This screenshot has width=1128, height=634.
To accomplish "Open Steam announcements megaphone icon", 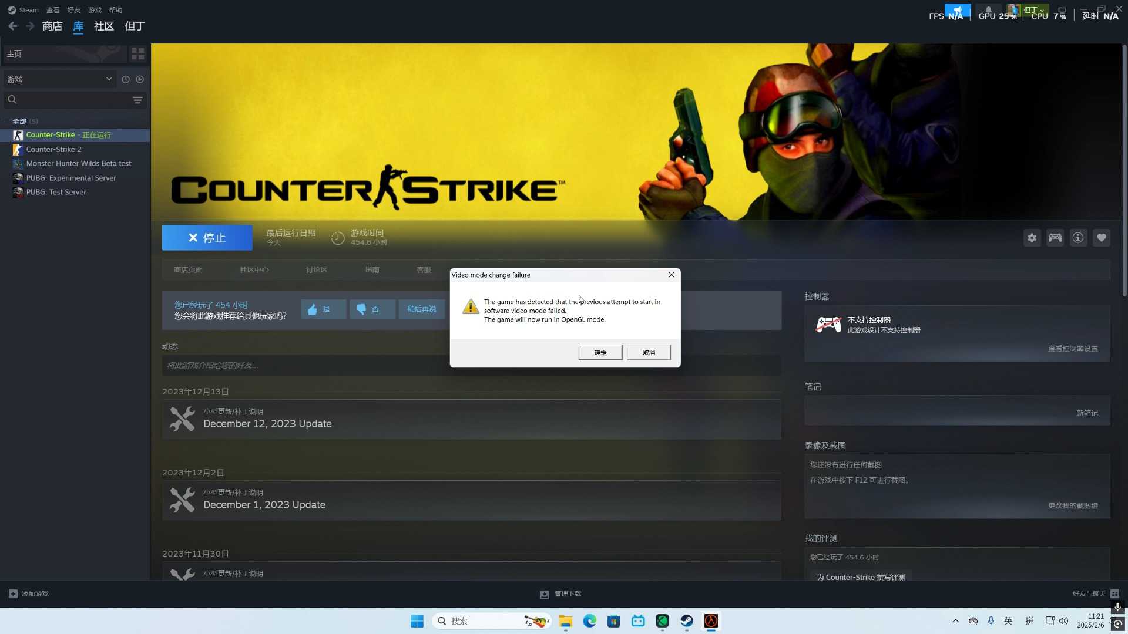I will tap(958, 10).
